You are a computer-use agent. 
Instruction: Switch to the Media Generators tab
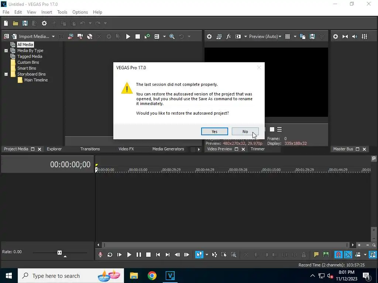[x=168, y=149]
